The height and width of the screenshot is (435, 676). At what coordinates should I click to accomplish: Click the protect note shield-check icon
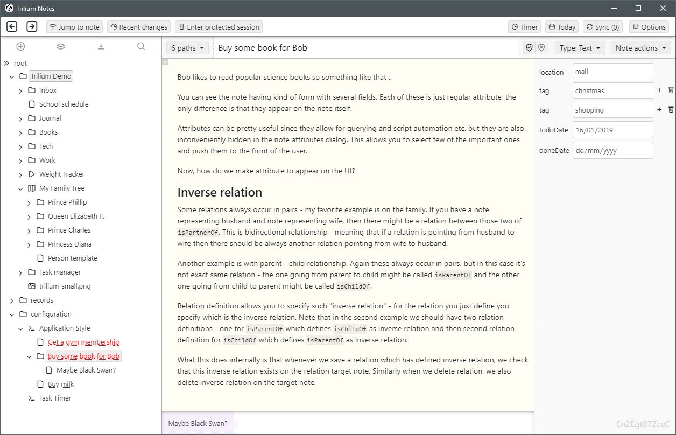pyautogui.click(x=530, y=48)
